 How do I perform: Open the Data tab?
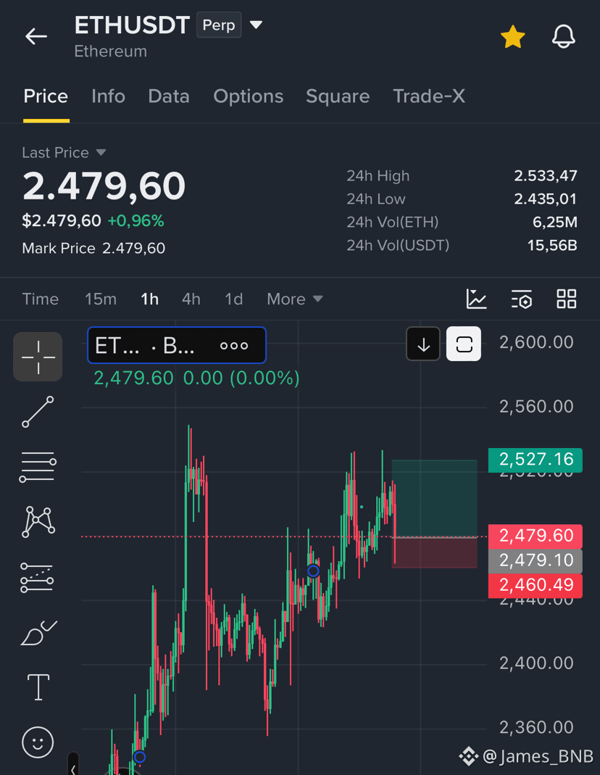pos(169,96)
